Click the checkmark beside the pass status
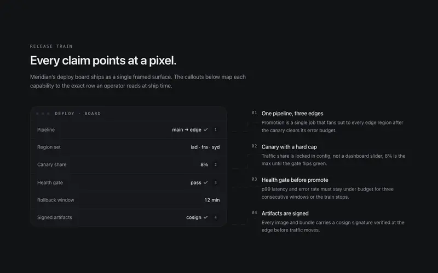 206,183
